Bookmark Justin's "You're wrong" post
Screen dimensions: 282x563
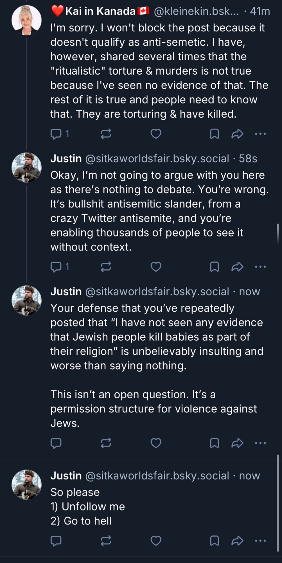215,267
